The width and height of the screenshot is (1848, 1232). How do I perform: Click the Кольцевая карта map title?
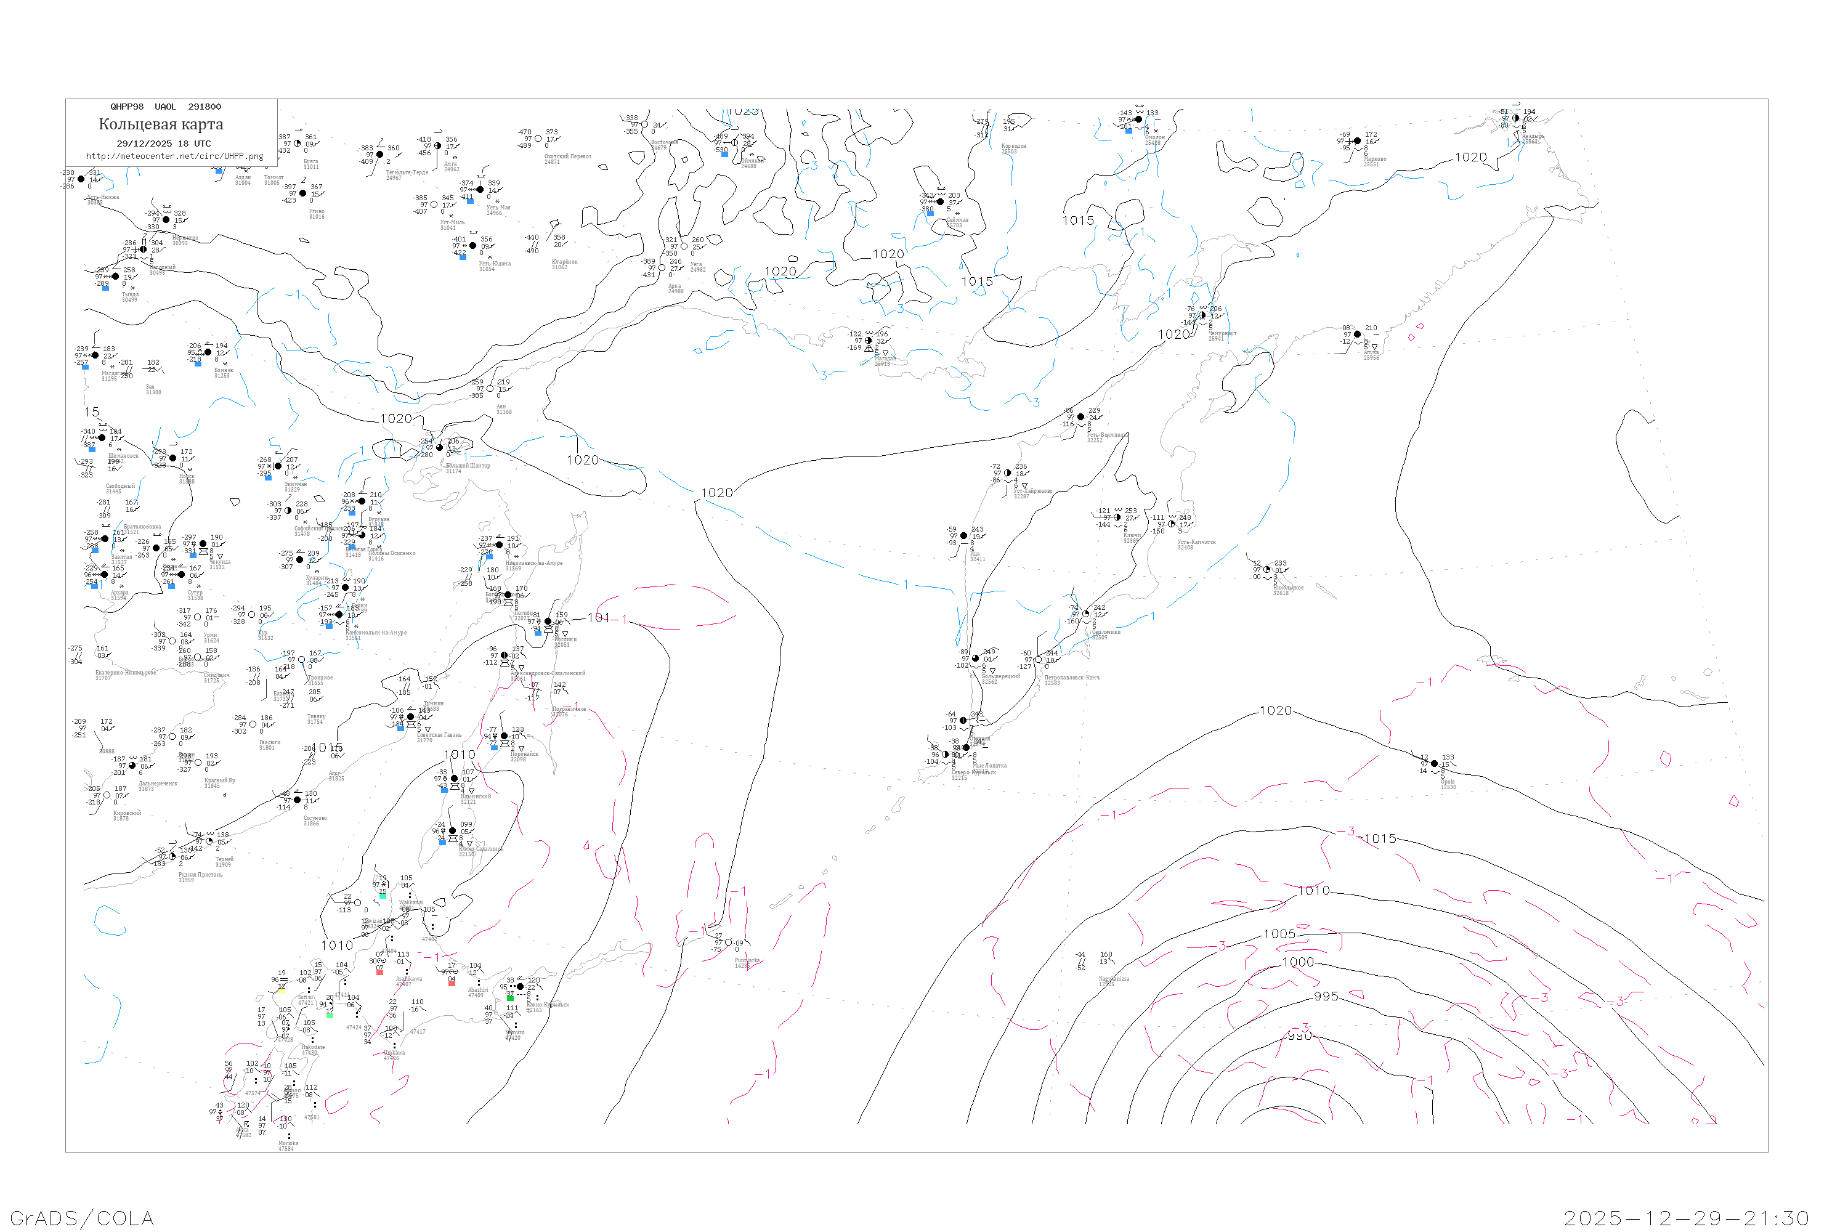[161, 124]
